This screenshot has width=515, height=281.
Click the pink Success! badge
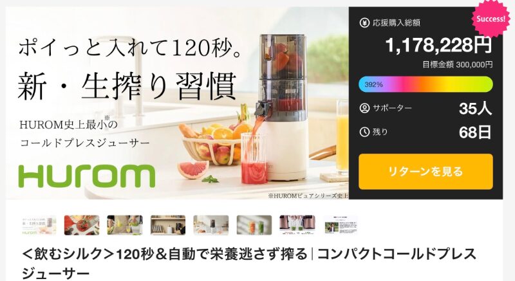click(491, 19)
